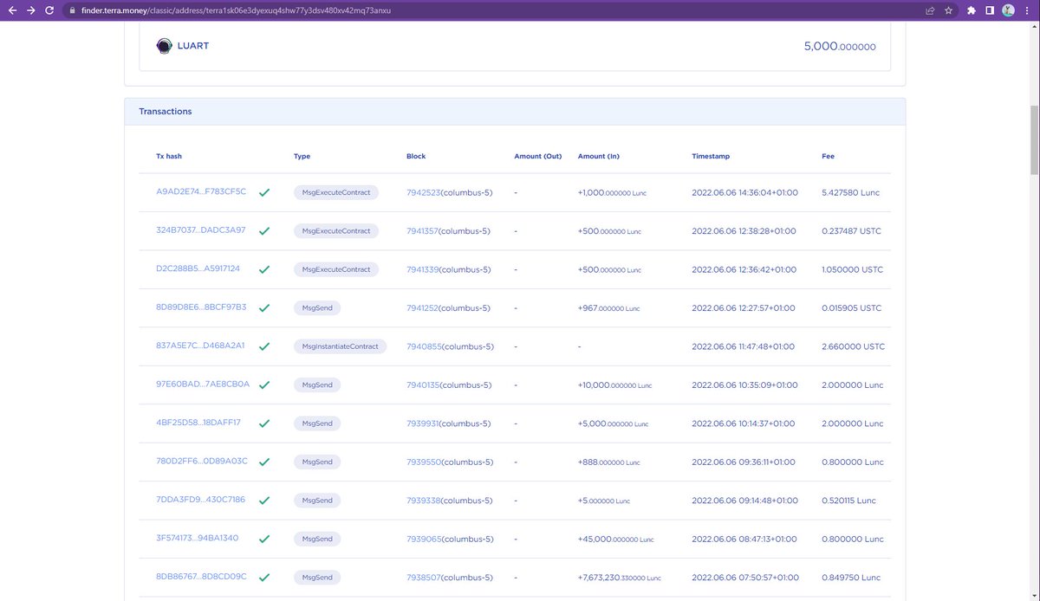Click the Tx hash column header
The height and width of the screenshot is (601, 1040).
click(169, 156)
